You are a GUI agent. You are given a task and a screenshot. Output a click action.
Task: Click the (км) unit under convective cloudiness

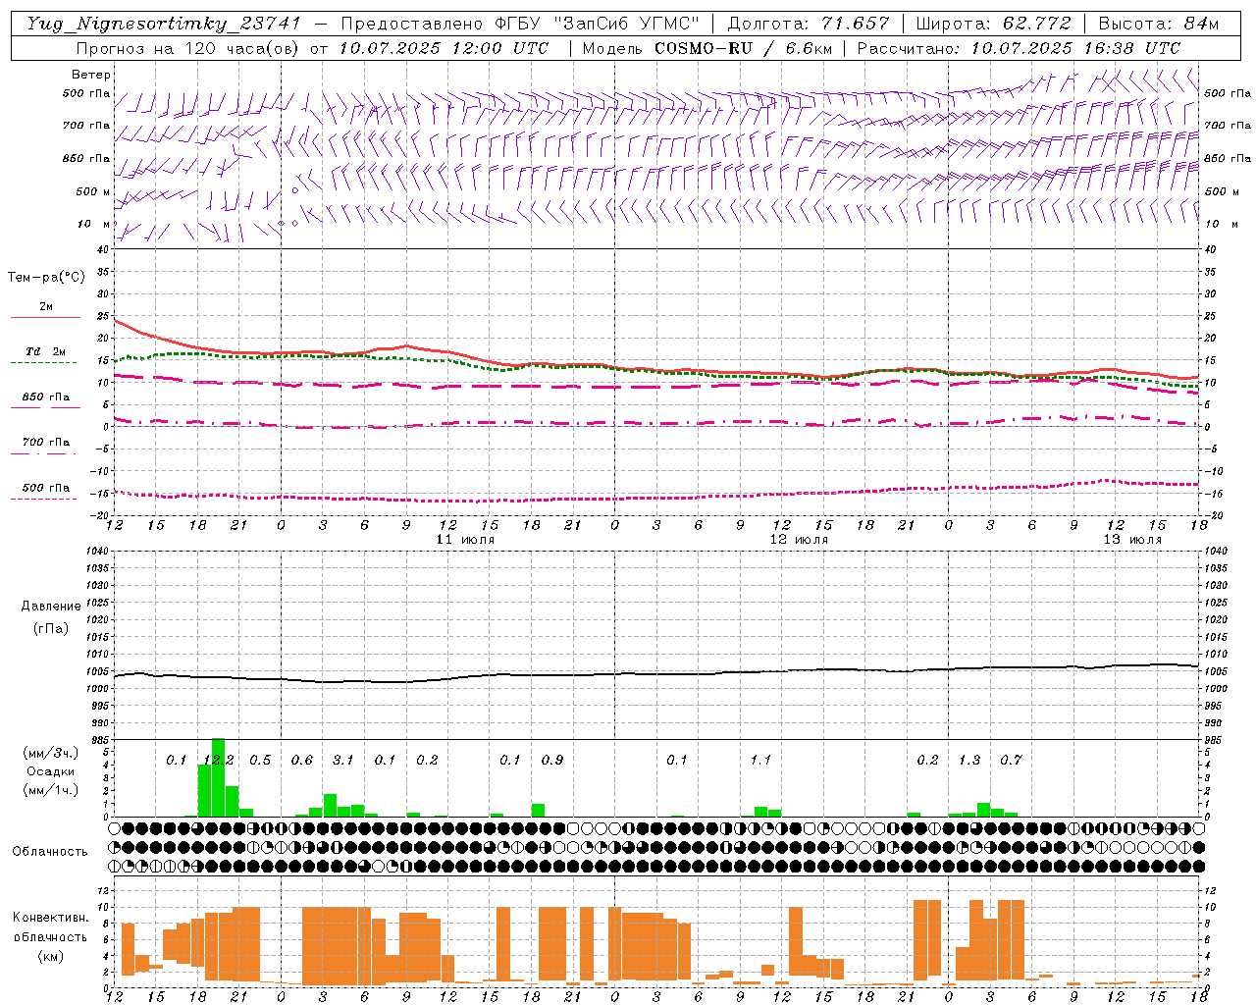click(50, 956)
